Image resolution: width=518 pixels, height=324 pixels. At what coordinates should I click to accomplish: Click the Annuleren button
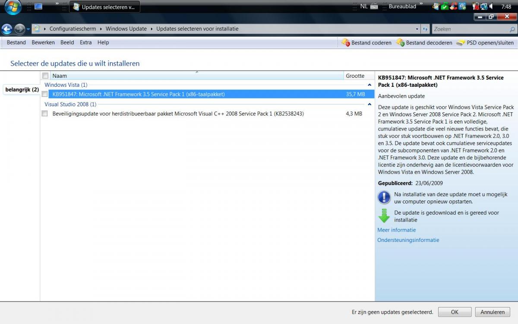pos(493,312)
